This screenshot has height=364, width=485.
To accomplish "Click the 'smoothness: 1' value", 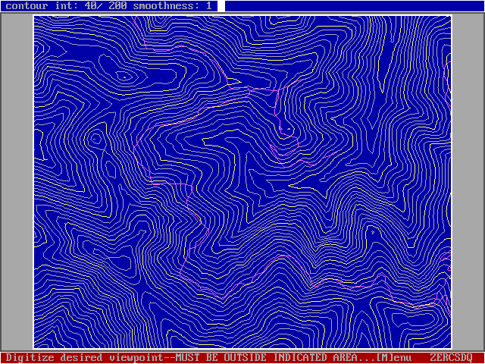I will (x=173, y=6).
